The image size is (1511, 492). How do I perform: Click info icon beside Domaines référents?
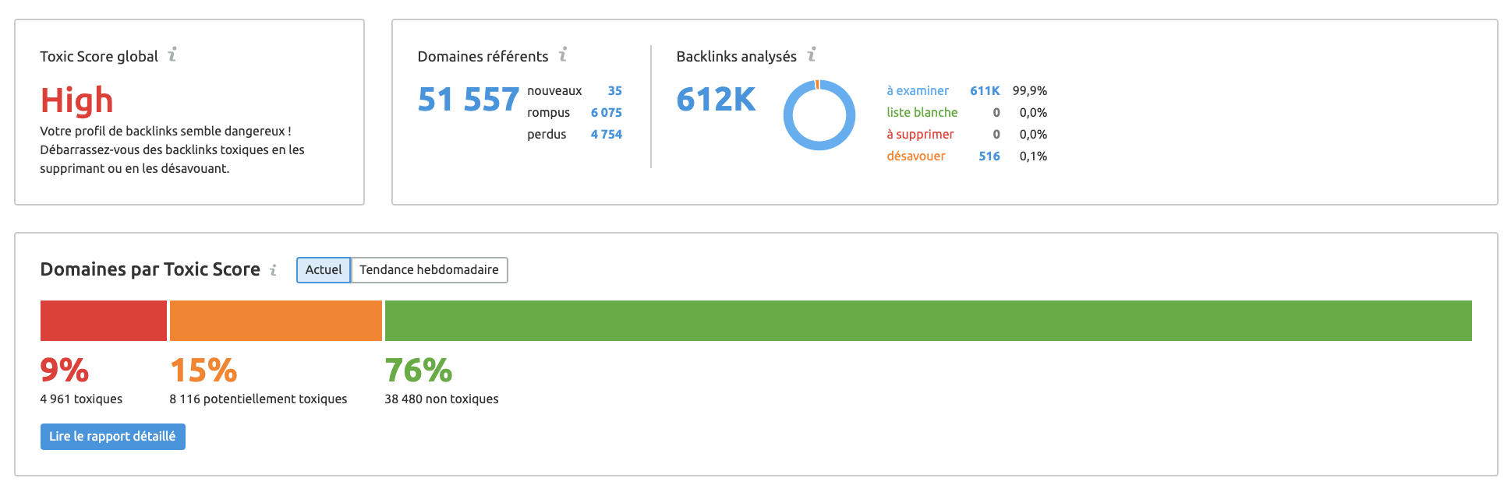click(x=563, y=54)
